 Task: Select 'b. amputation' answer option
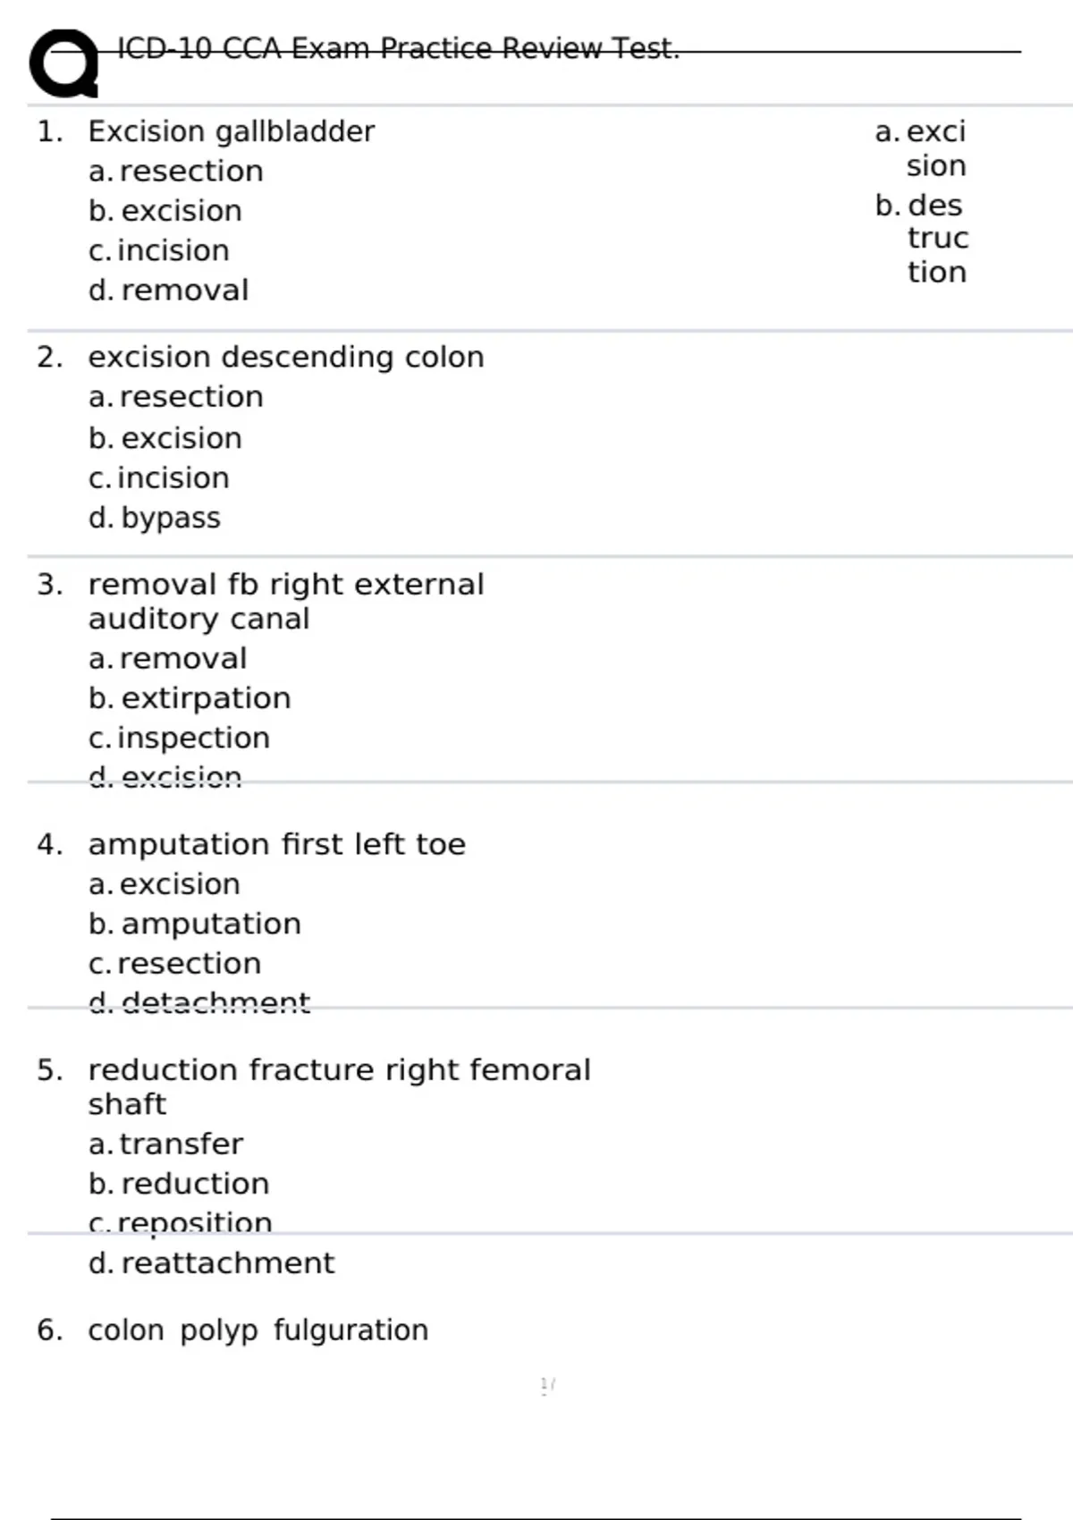[x=194, y=924]
